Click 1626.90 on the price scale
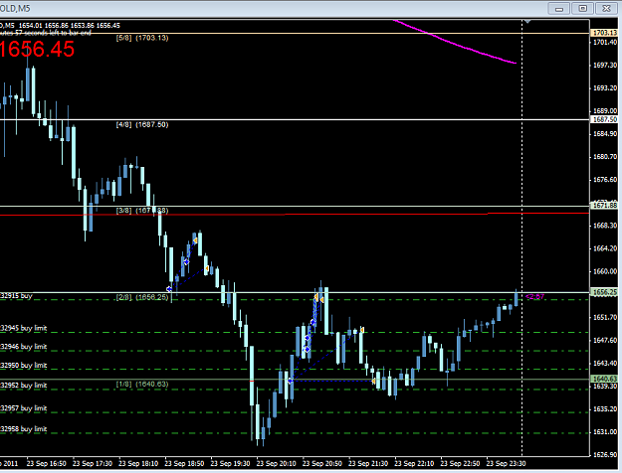 605,455
